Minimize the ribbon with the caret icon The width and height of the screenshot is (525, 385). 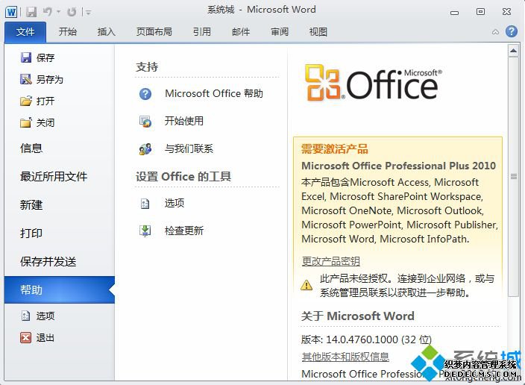pos(495,32)
